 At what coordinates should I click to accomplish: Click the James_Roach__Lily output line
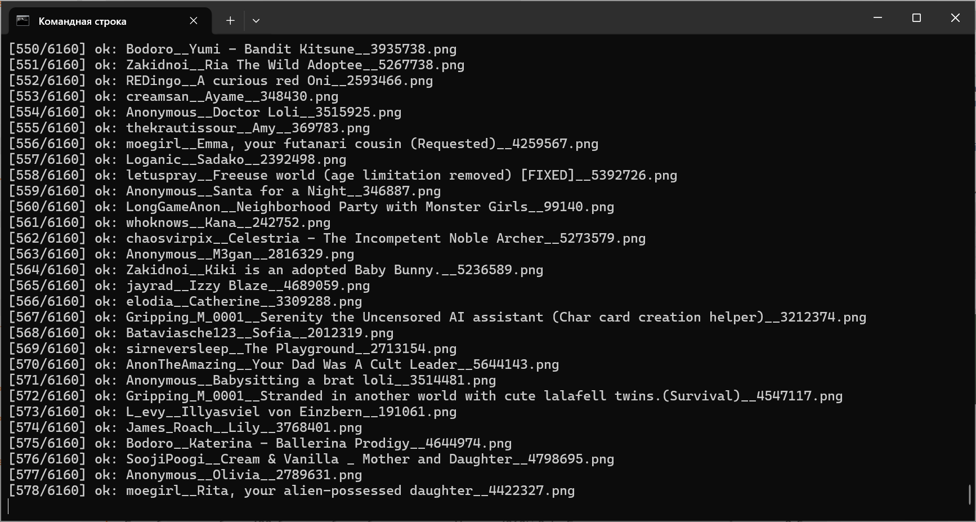185,427
